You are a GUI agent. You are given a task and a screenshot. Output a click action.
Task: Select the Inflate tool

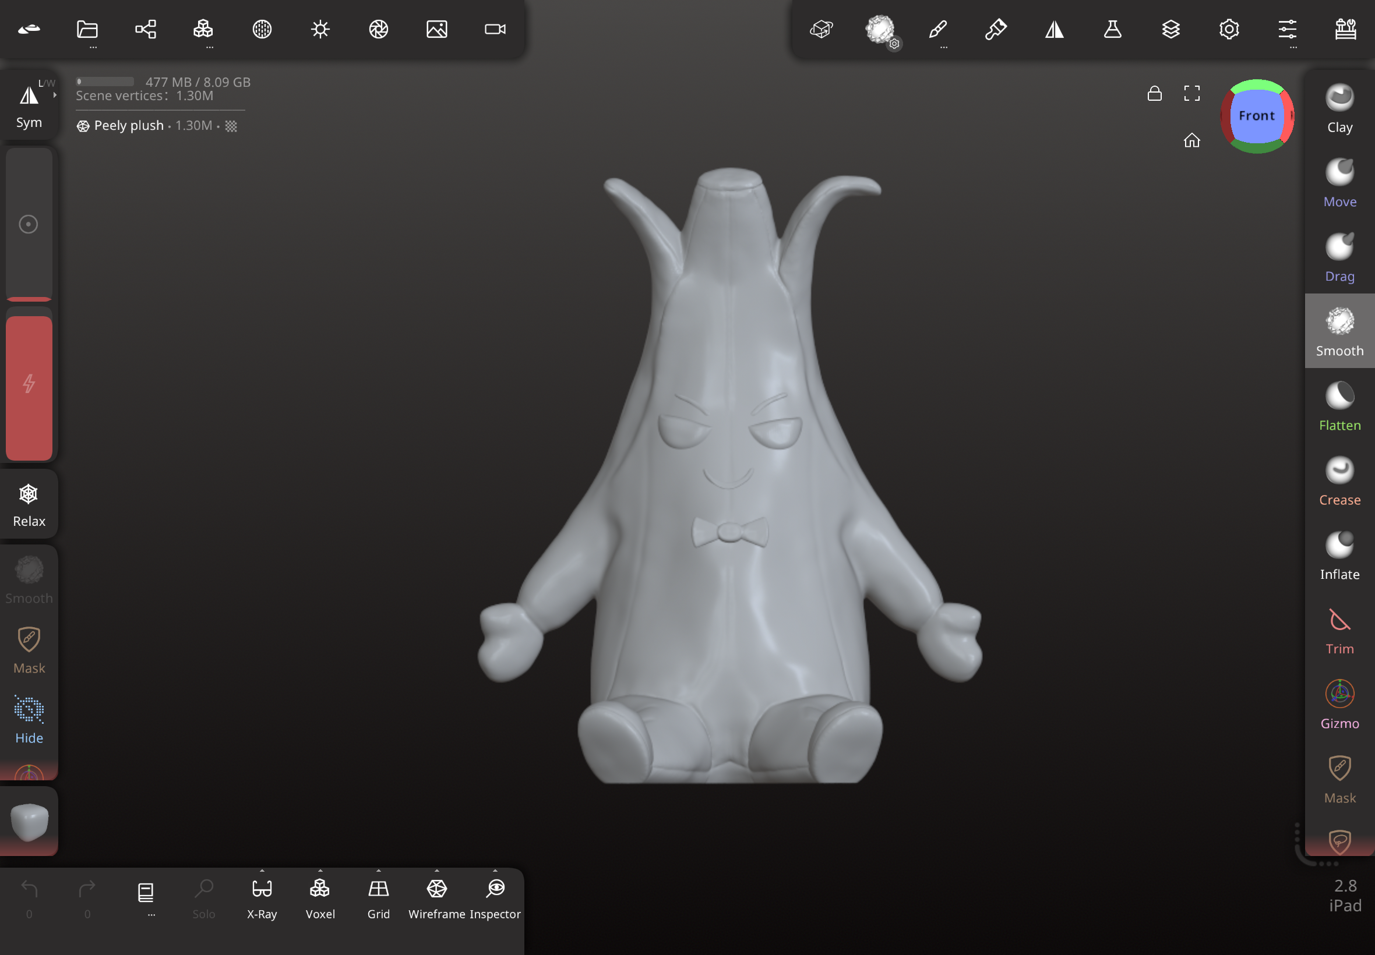coord(1339,556)
